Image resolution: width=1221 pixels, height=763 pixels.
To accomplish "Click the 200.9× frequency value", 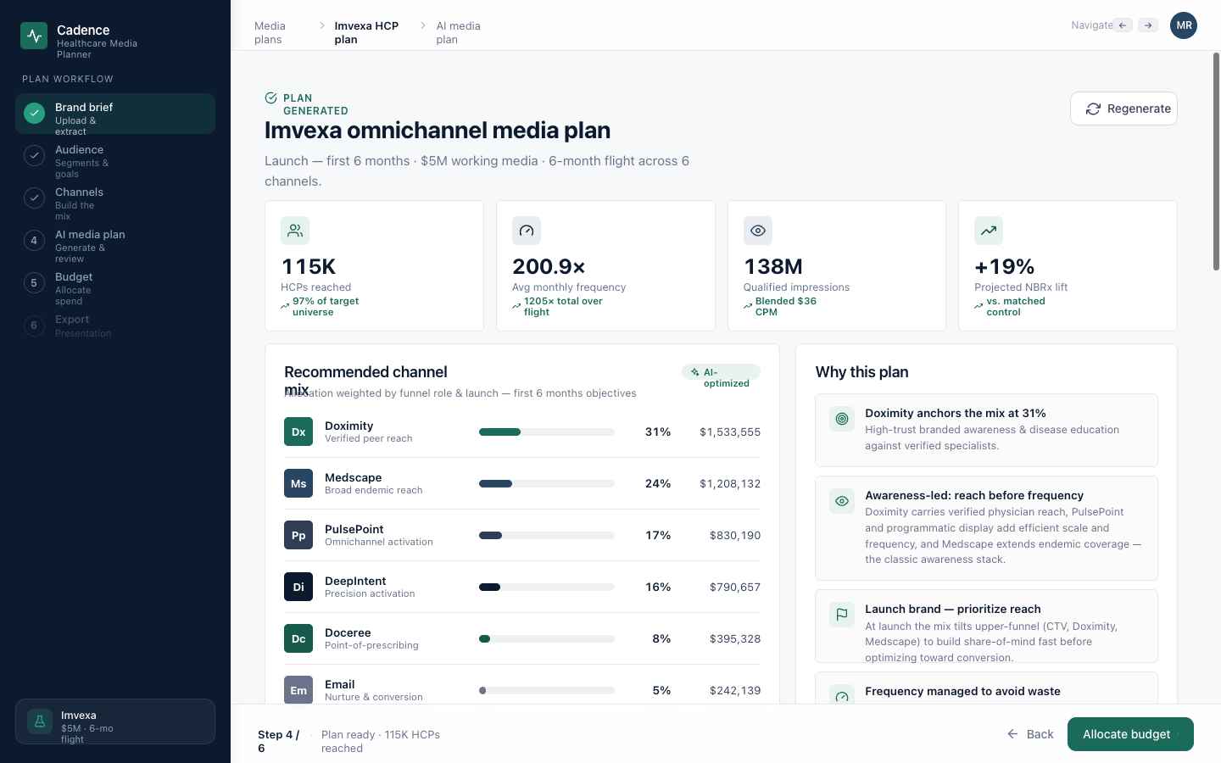I will point(549,267).
